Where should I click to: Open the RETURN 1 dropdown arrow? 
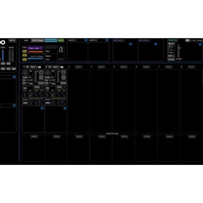tap(130, 44)
